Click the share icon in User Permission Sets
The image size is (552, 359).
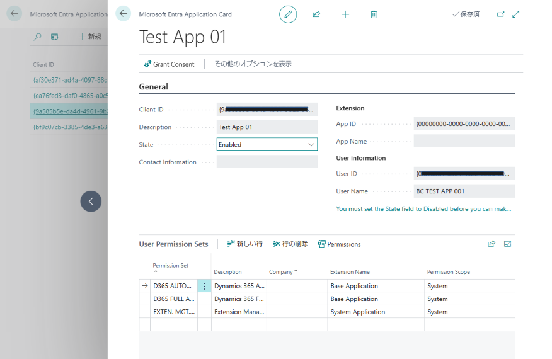(492, 244)
